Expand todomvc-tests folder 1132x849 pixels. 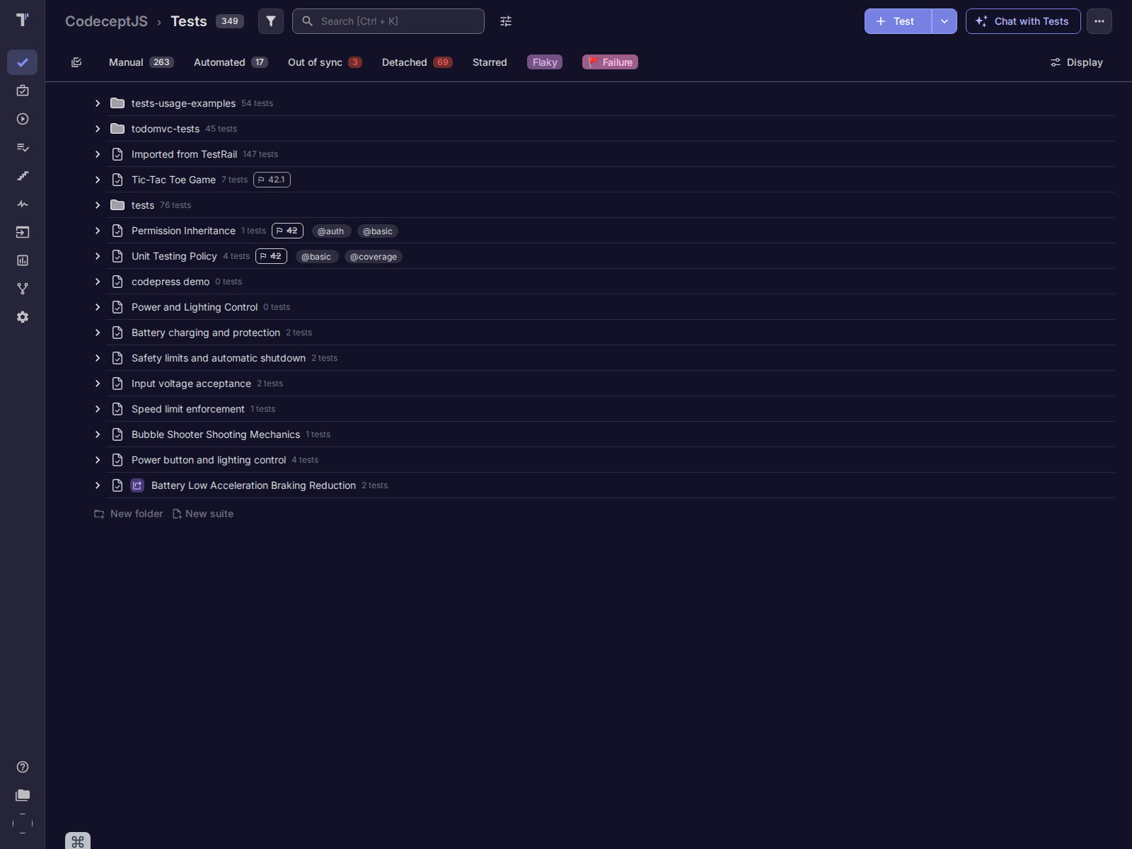tap(98, 129)
